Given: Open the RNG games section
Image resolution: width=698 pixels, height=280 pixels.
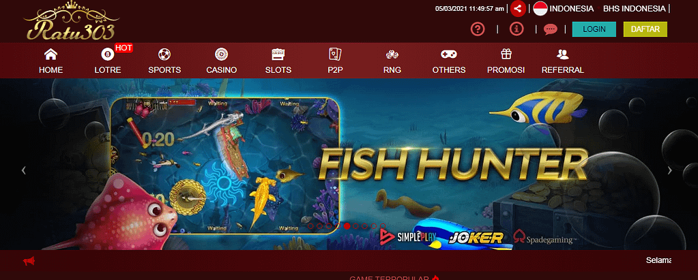Looking at the screenshot, I should pos(392,61).
